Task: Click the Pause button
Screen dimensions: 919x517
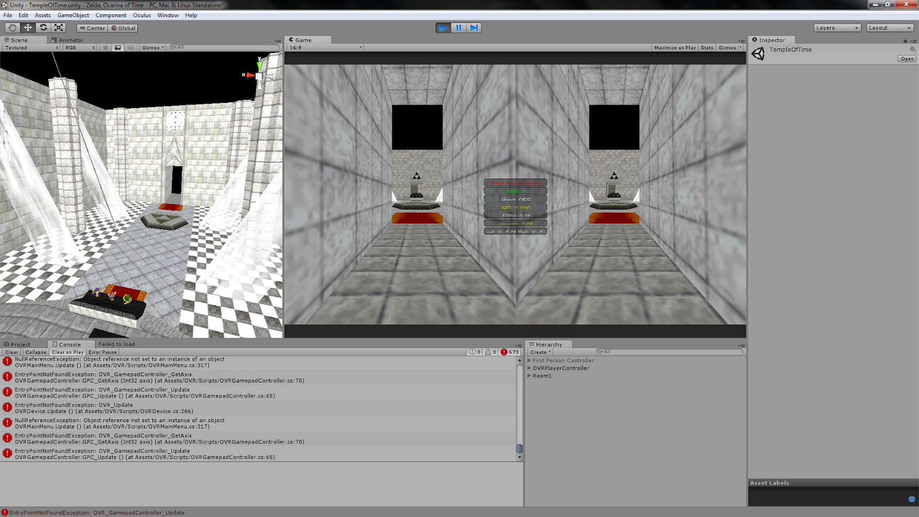Action: point(458,28)
